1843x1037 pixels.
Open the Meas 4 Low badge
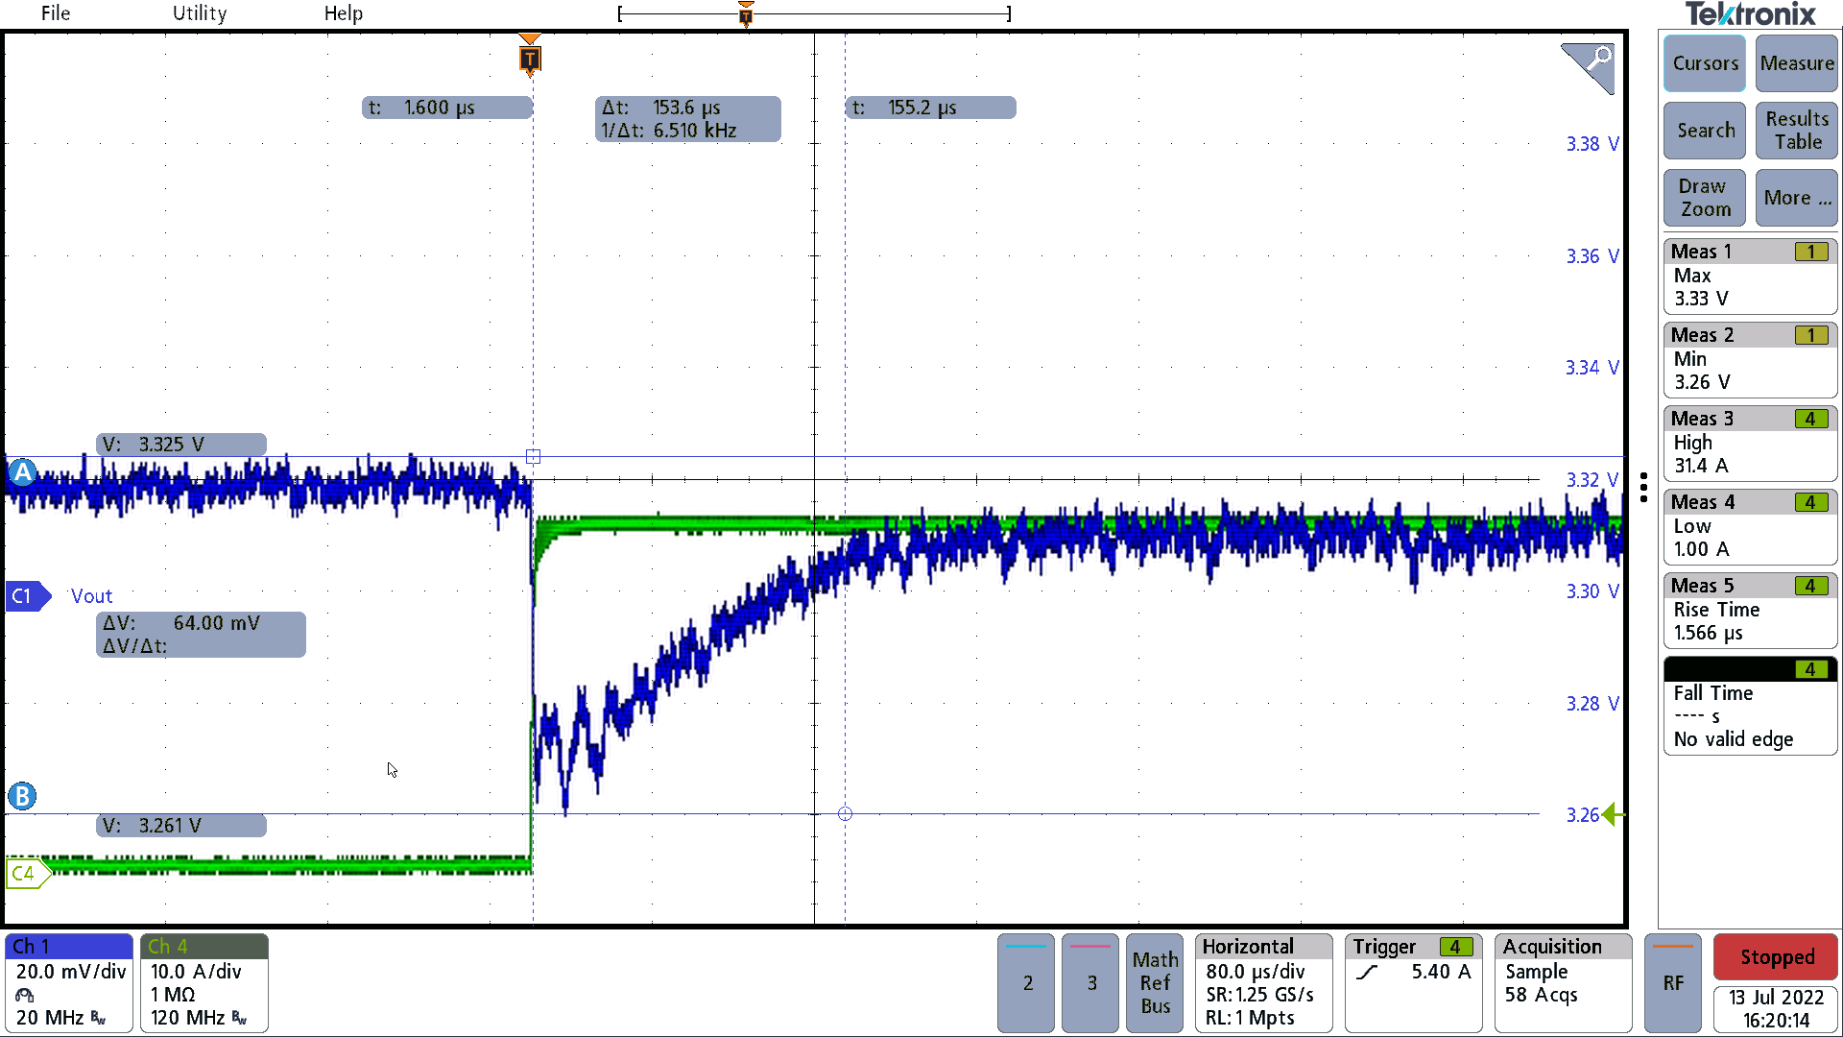(1750, 526)
